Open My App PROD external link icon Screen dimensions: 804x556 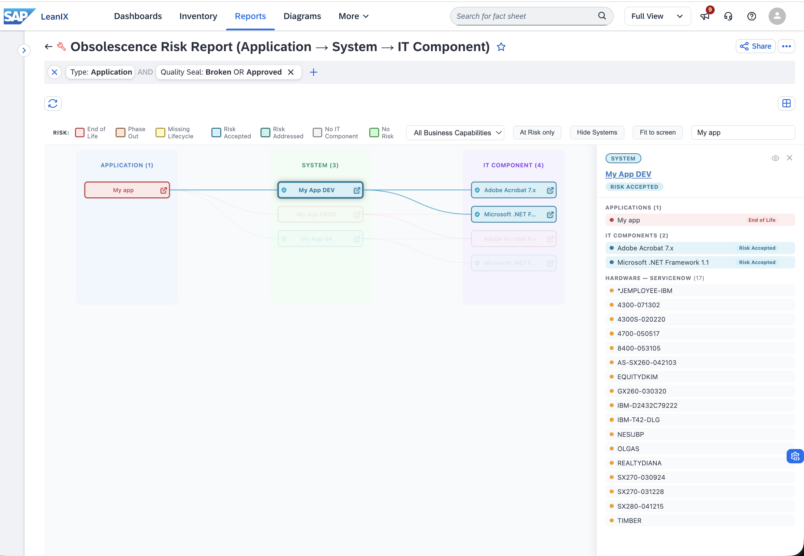point(357,215)
